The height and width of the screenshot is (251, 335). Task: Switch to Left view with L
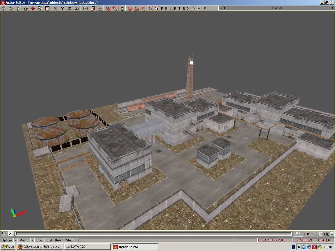(x=170, y=8)
